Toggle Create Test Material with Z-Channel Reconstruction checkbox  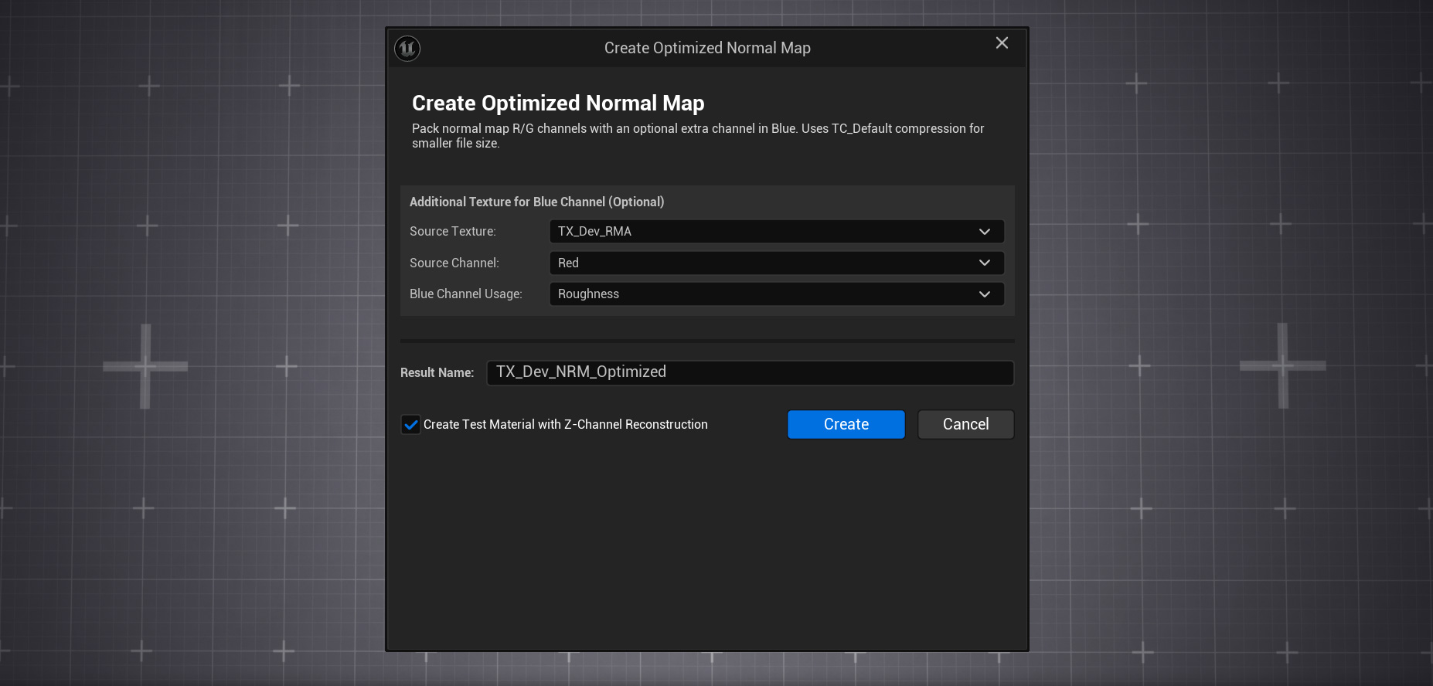click(410, 424)
